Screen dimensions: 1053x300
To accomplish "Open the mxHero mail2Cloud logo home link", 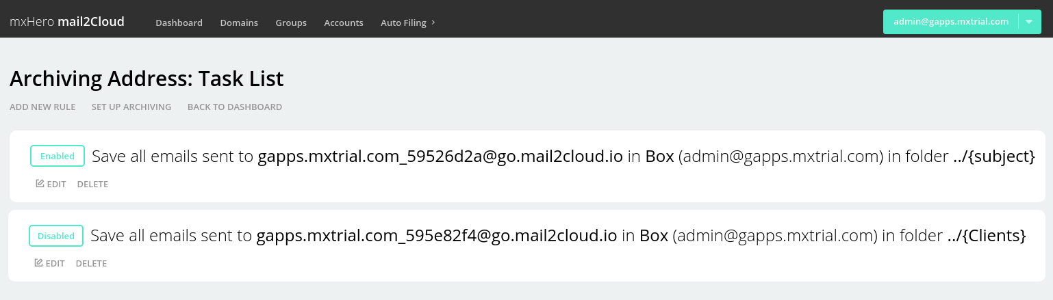I will tap(67, 22).
